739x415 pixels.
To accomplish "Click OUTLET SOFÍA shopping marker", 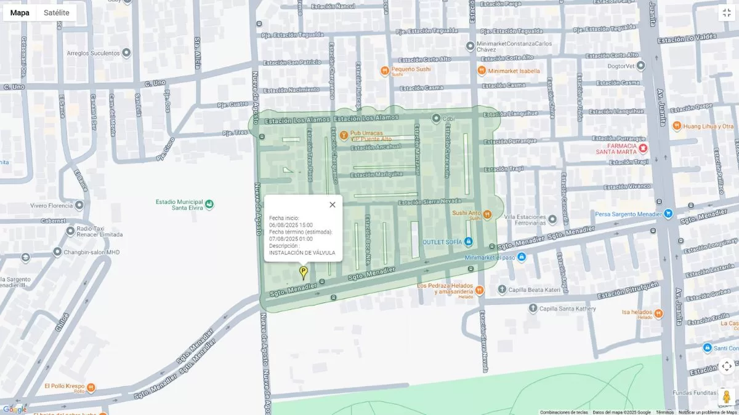I will click(x=468, y=242).
